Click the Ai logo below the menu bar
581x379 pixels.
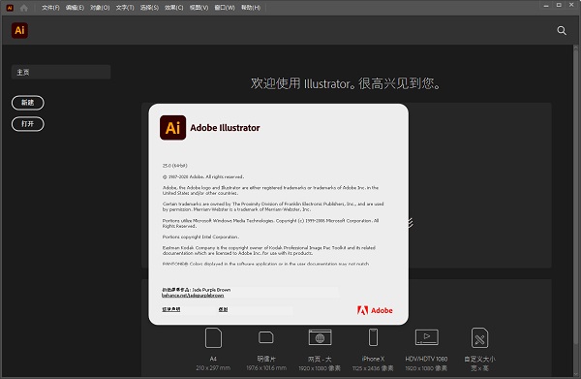click(19, 30)
